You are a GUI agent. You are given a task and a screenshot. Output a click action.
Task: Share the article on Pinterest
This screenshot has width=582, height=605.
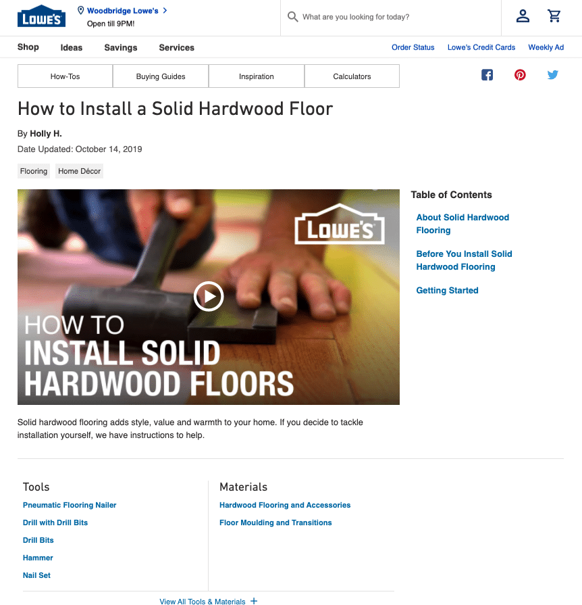coord(520,75)
